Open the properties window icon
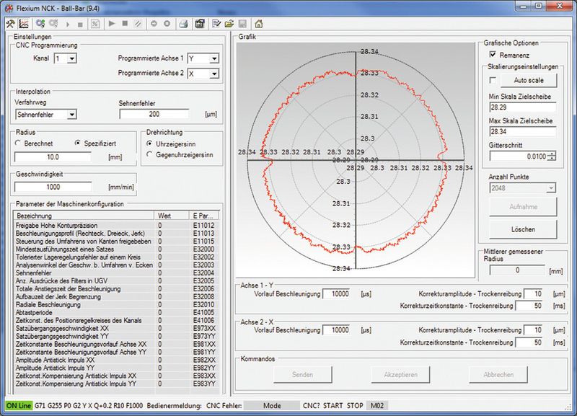This screenshot has width=577, height=416. point(200,24)
